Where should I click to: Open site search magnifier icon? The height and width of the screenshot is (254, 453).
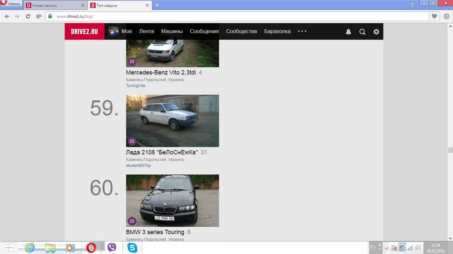point(362,32)
